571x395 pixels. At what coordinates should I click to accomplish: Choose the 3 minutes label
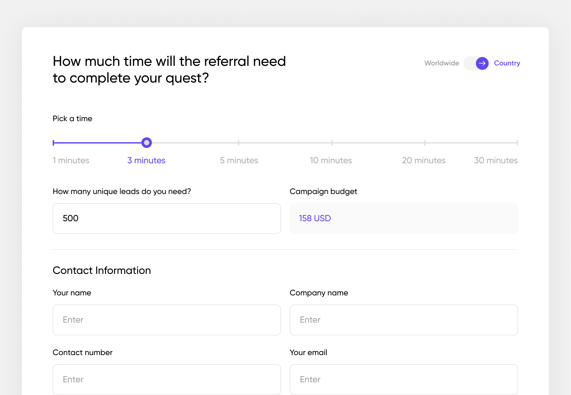pos(146,160)
